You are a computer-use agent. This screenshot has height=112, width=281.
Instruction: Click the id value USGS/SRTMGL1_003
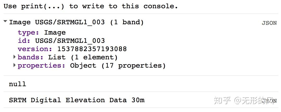tap(70, 41)
